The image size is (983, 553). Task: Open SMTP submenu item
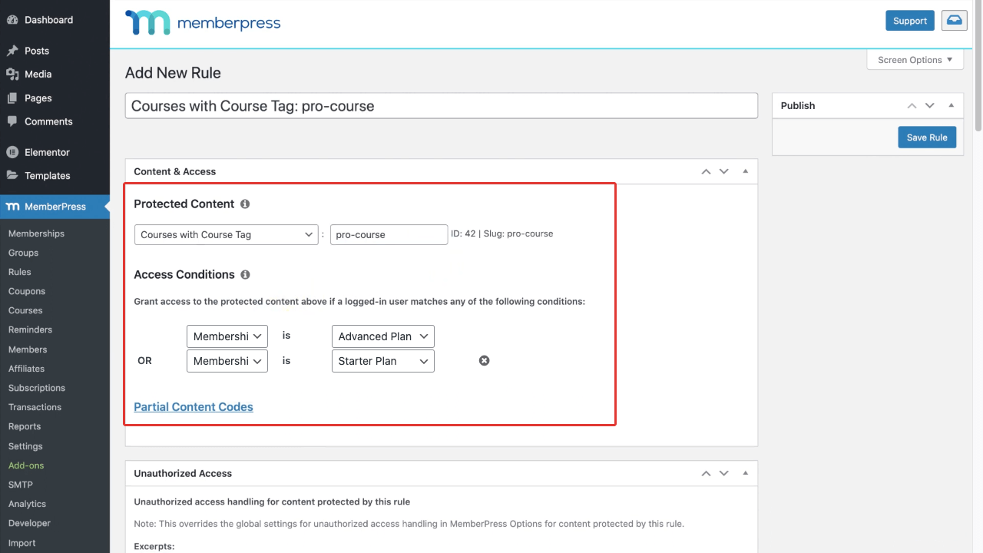click(21, 485)
